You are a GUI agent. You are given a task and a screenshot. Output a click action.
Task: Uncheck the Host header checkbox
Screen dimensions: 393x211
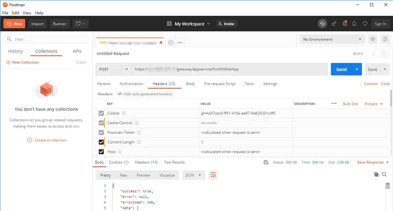tap(101, 152)
